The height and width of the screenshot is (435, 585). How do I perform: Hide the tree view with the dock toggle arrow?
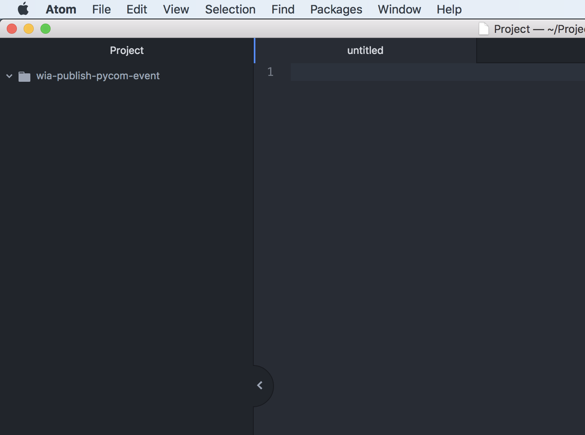[x=260, y=386]
